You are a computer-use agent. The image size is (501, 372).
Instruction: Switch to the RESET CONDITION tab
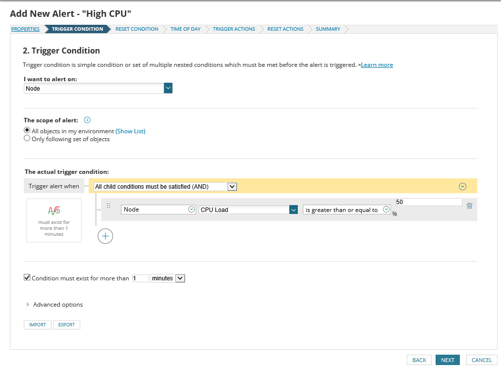coord(136,29)
